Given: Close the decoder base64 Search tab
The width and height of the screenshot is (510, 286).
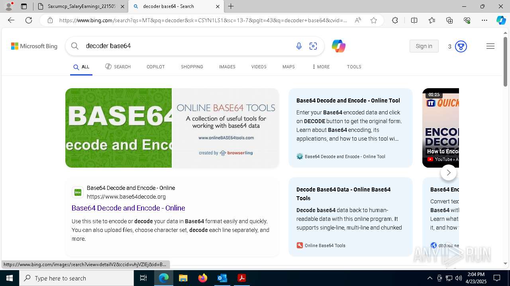Looking at the screenshot, I should pos(218,6).
